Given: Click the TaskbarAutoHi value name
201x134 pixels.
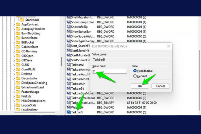Looking at the screenshot, I should [81, 74].
